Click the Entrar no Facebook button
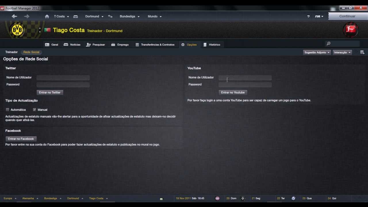368x207 pixels. 21,139
